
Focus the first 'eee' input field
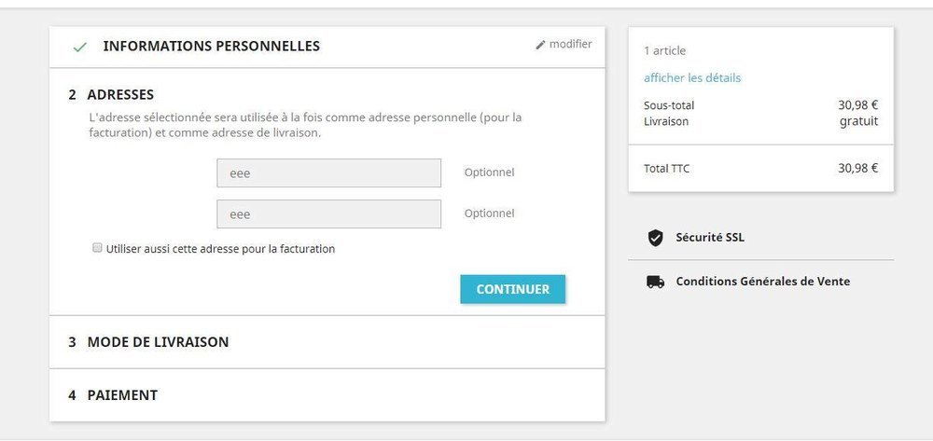[x=328, y=172]
